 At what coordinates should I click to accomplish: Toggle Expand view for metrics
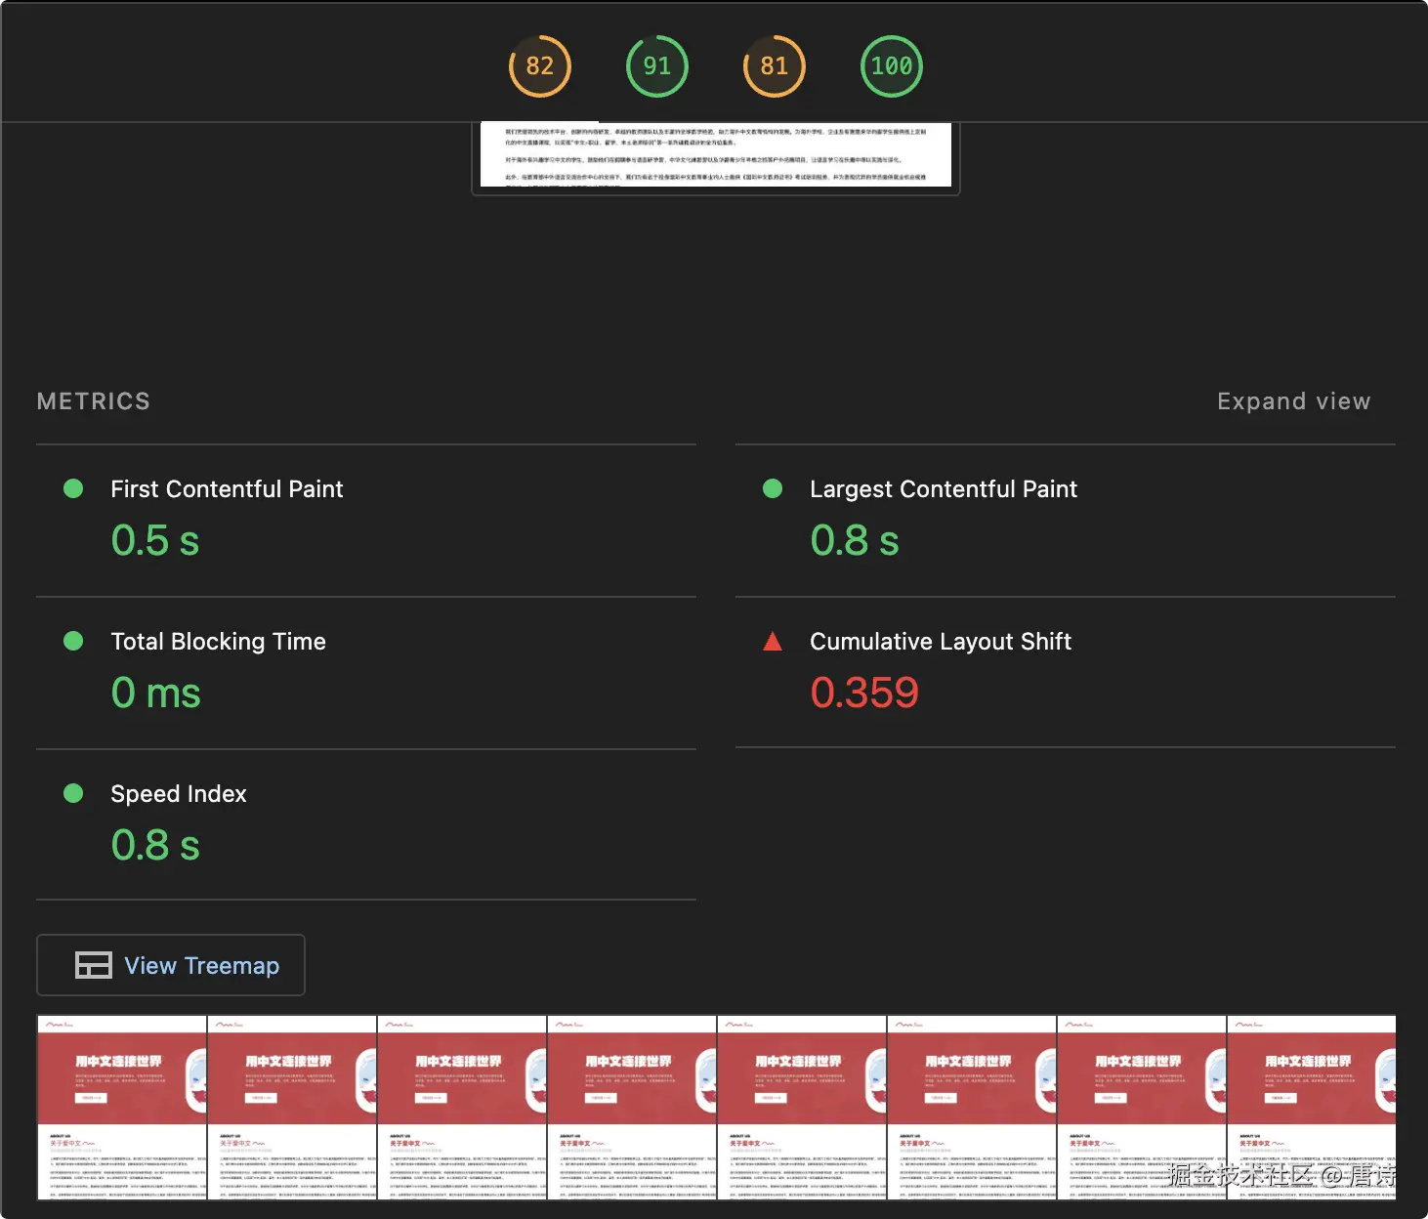[1293, 401]
